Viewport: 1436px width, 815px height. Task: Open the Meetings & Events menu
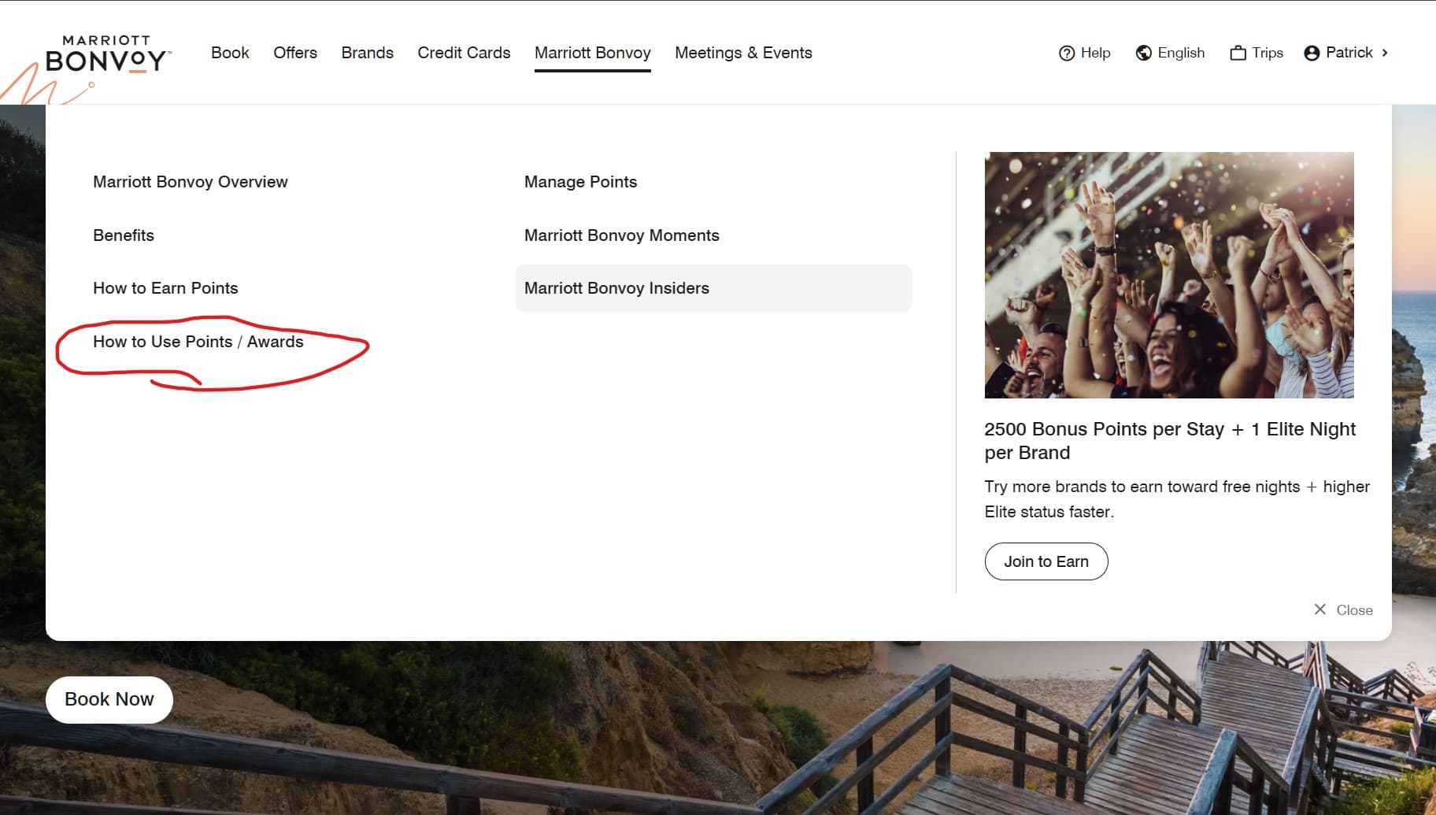point(743,53)
